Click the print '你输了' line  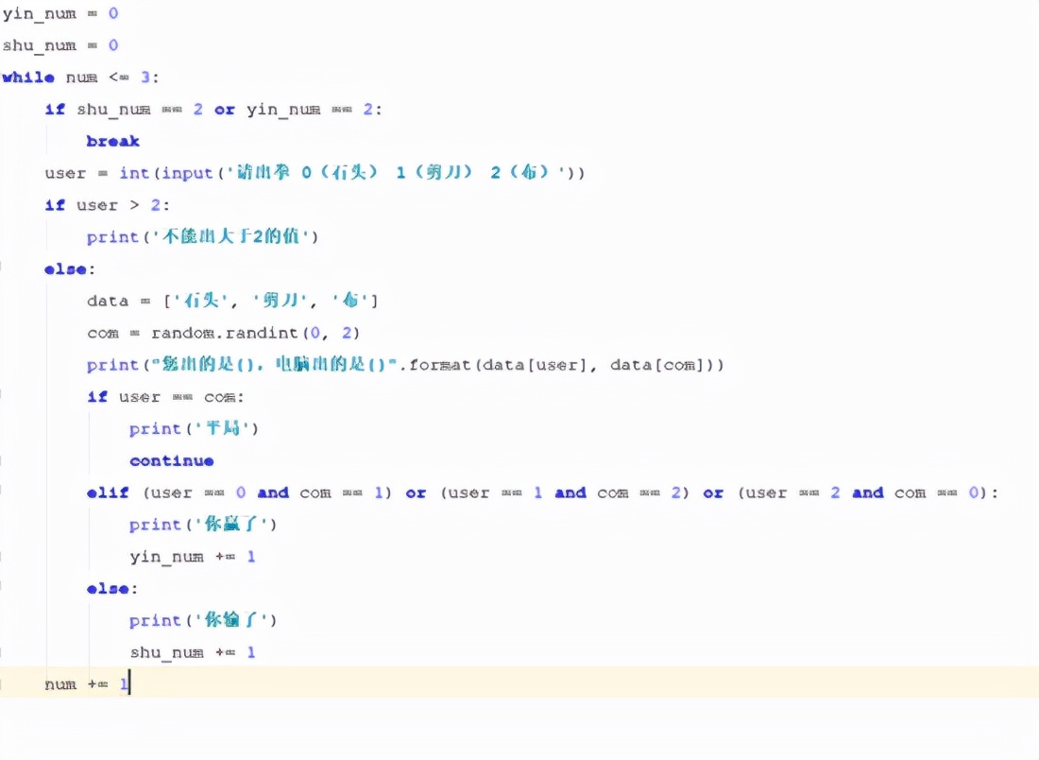[x=203, y=620]
